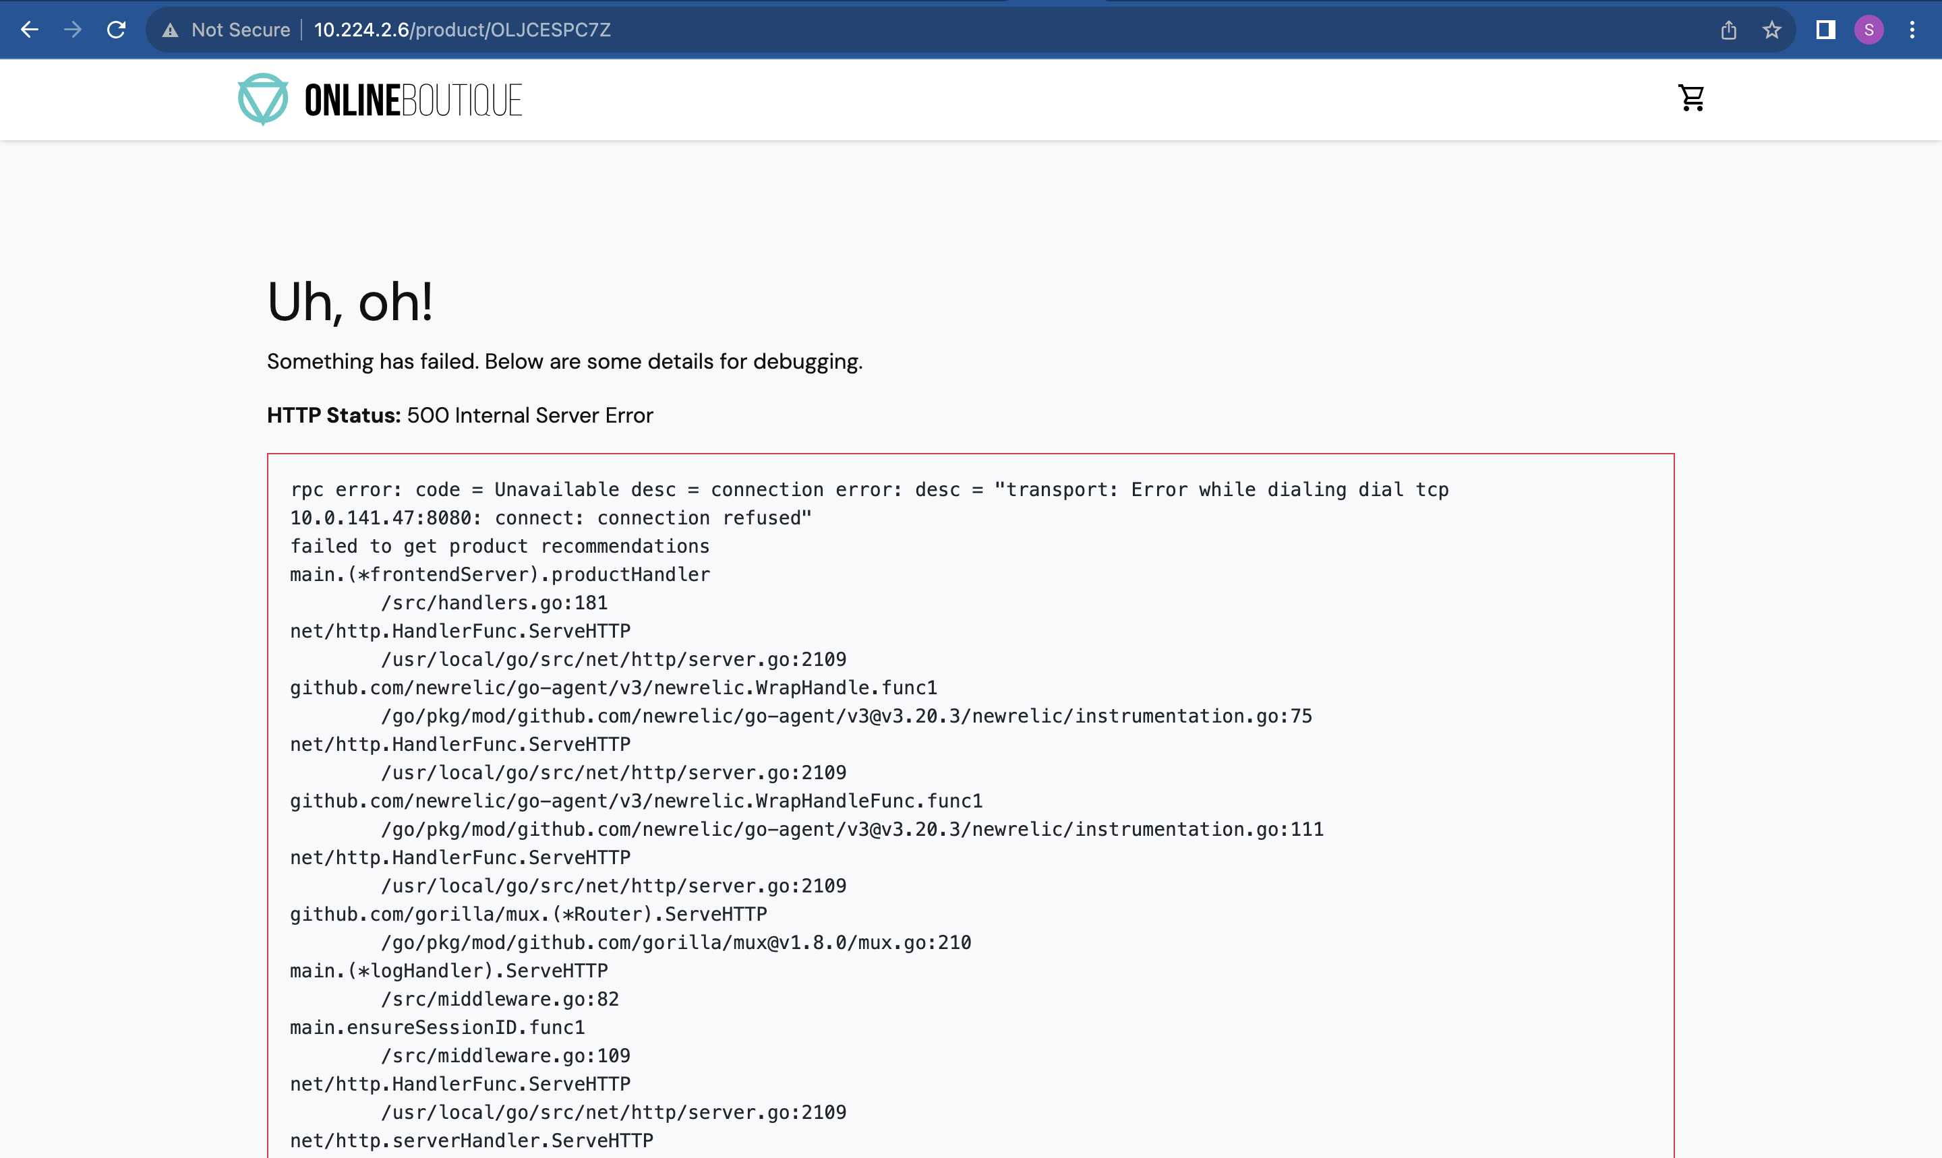Click the 'instrumentation.go:75' path line
This screenshot has height=1158, width=1942.
pyautogui.click(x=847, y=716)
